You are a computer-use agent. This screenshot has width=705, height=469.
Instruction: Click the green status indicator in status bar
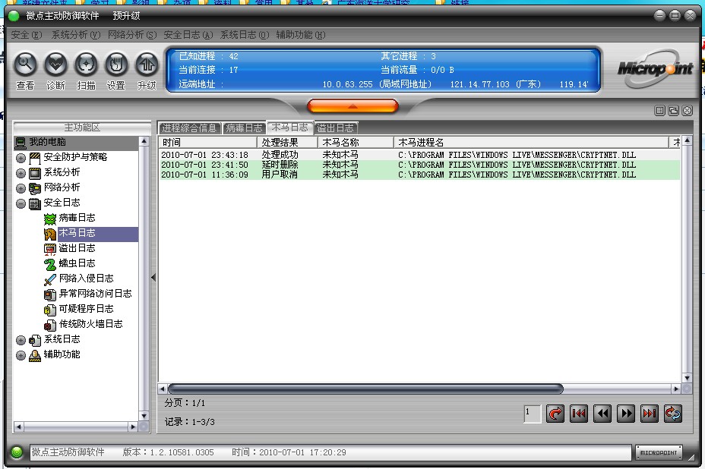(x=17, y=452)
